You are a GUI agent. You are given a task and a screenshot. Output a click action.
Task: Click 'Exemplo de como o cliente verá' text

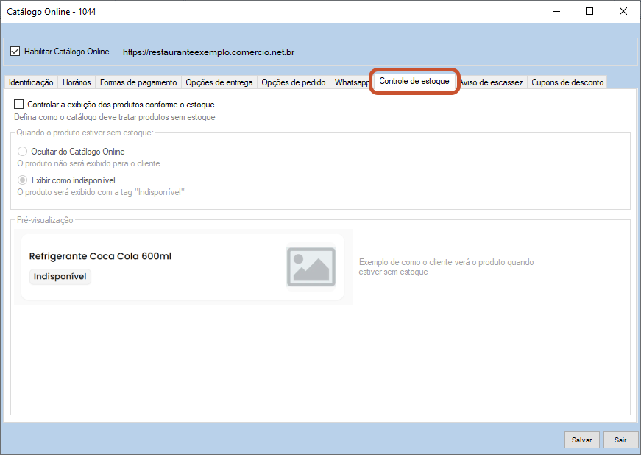click(x=447, y=267)
